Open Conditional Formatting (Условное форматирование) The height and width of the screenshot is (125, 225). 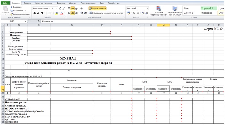[159, 11]
